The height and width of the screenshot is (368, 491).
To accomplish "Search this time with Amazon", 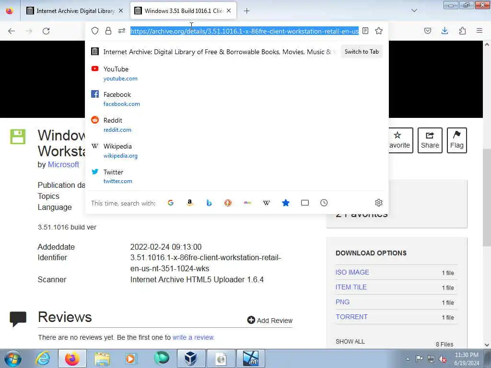I will [x=190, y=203].
